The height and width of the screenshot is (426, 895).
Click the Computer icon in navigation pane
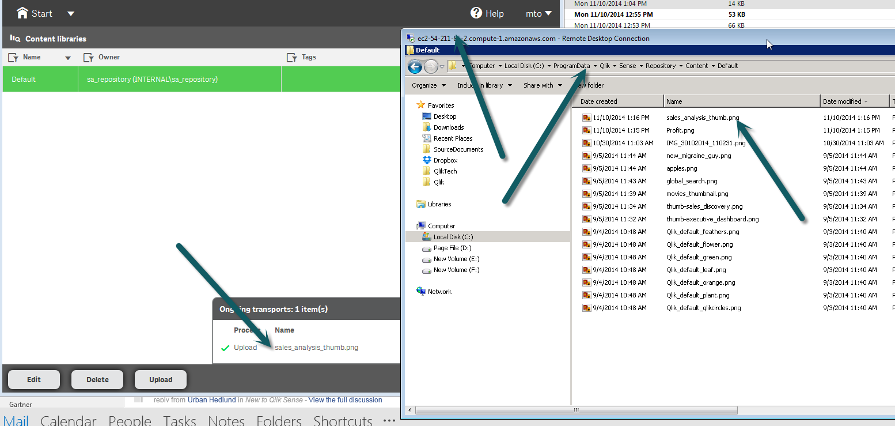pyautogui.click(x=421, y=226)
